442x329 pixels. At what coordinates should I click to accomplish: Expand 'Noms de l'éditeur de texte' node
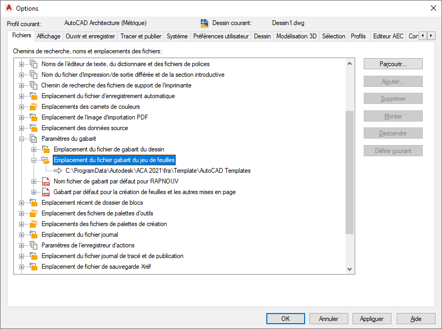point(21,65)
